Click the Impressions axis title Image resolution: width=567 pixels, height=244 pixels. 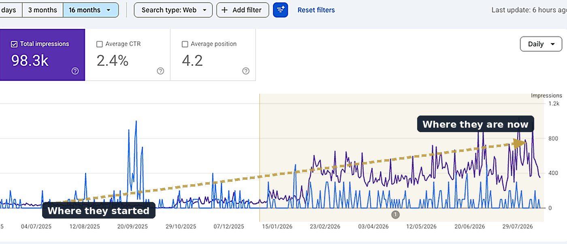(x=546, y=96)
